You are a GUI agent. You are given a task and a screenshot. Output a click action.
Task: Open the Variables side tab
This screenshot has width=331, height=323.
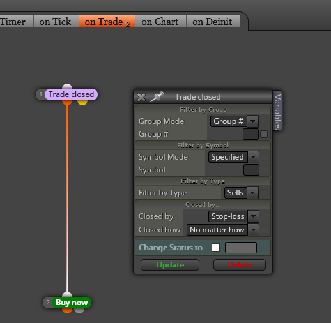point(277,111)
